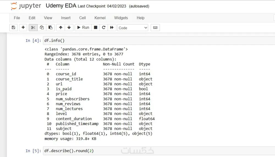Click the num_lectures column name

[69, 109]
